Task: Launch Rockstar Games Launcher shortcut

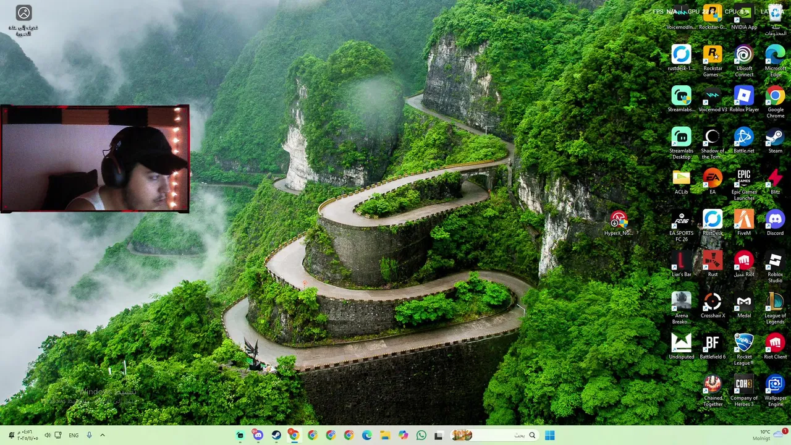Action: click(713, 61)
